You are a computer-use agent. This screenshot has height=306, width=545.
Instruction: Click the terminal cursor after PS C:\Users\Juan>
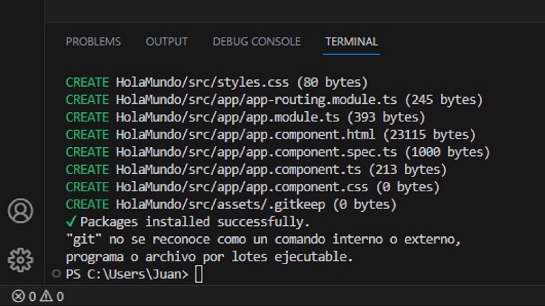point(199,274)
